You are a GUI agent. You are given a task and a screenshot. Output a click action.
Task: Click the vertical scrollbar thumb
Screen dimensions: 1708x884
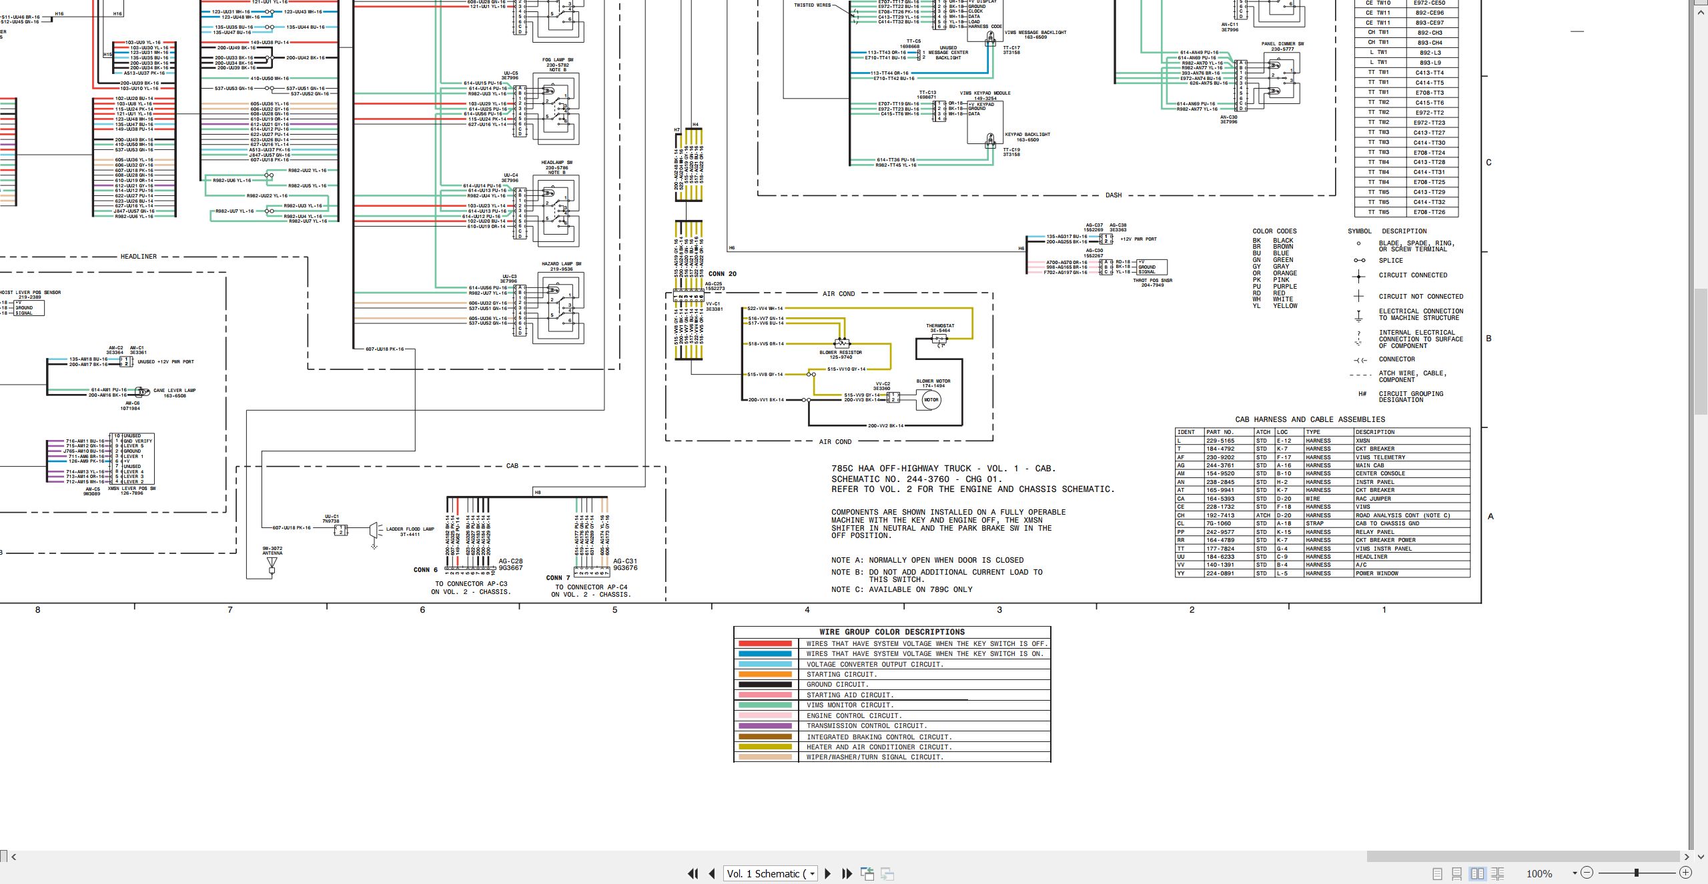point(1701,352)
